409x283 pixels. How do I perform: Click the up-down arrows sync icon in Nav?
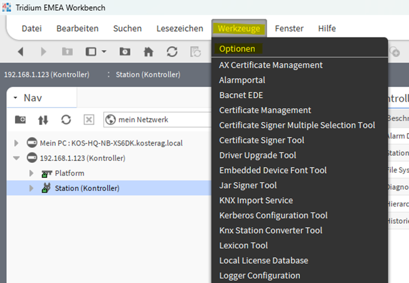(x=43, y=120)
